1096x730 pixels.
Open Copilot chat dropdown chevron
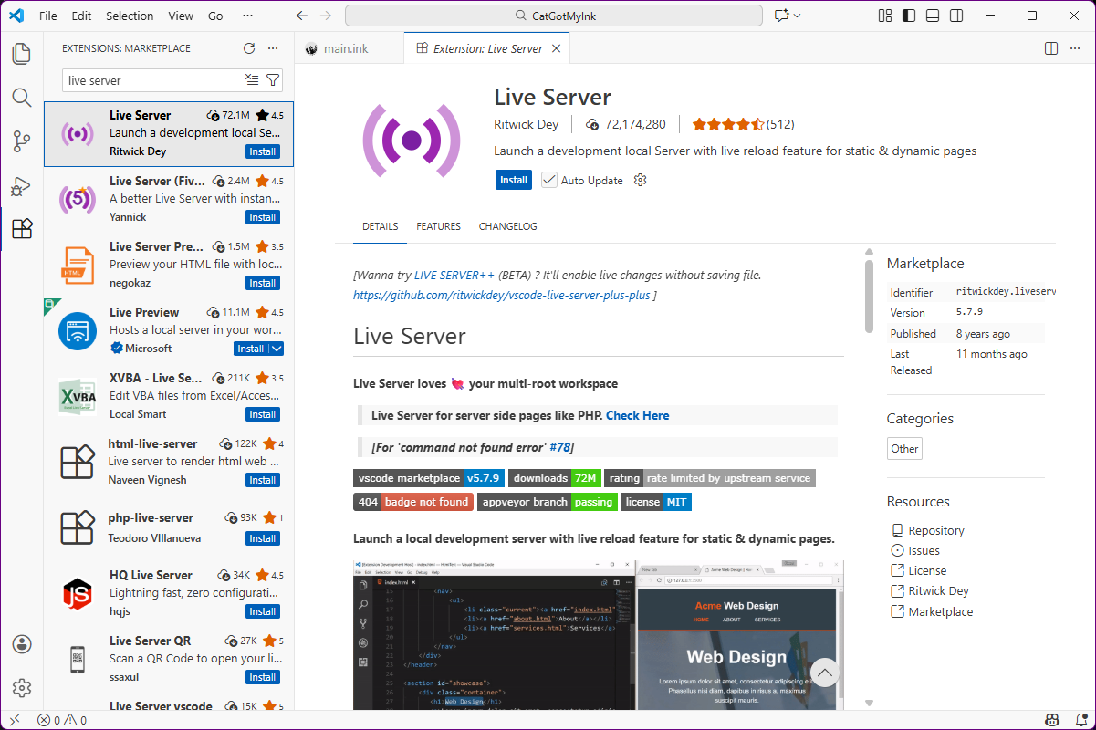coord(797,16)
